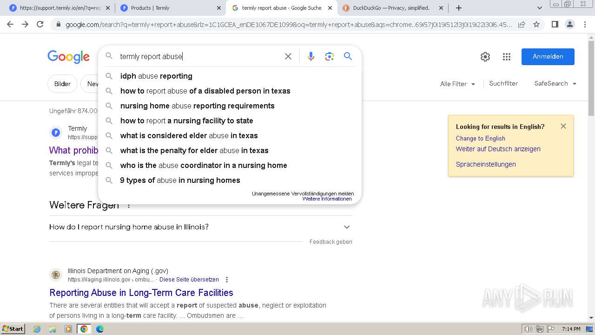Select suggestion idph abuse reporting
595x335 pixels.
tap(230, 76)
